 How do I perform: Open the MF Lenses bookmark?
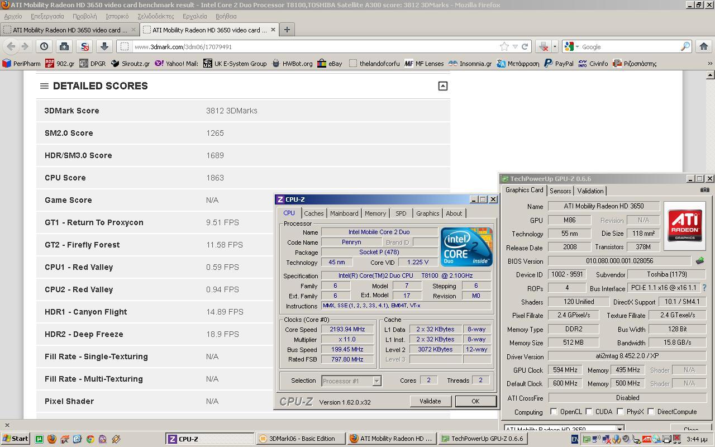click(x=423, y=64)
